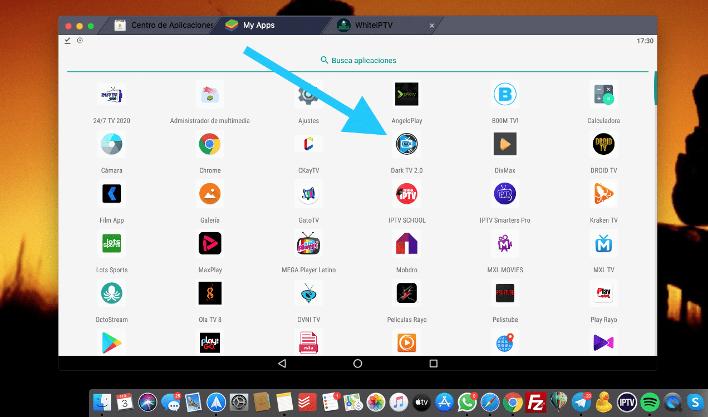Open the Dark TV 2.0 app
The height and width of the screenshot is (417, 708).
(406, 145)
